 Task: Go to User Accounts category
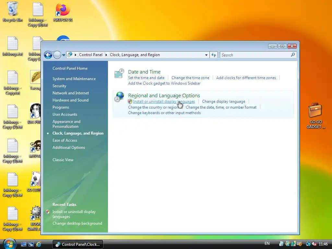[65, 114]
